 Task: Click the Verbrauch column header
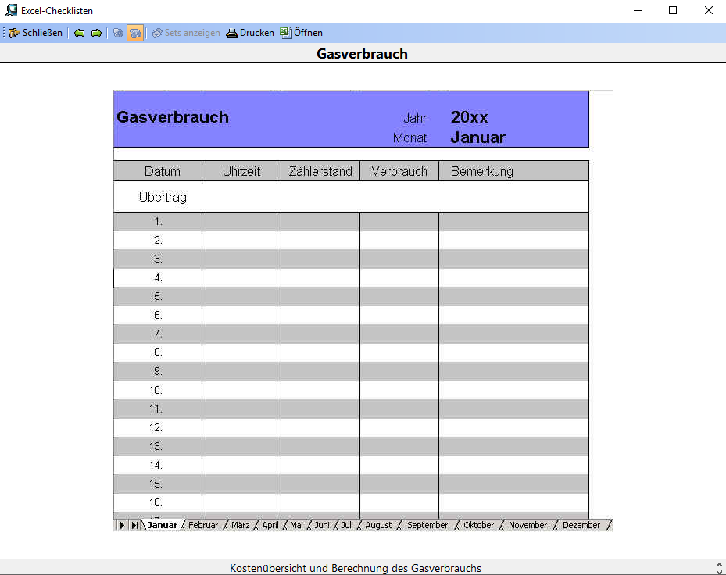(399, 171)
